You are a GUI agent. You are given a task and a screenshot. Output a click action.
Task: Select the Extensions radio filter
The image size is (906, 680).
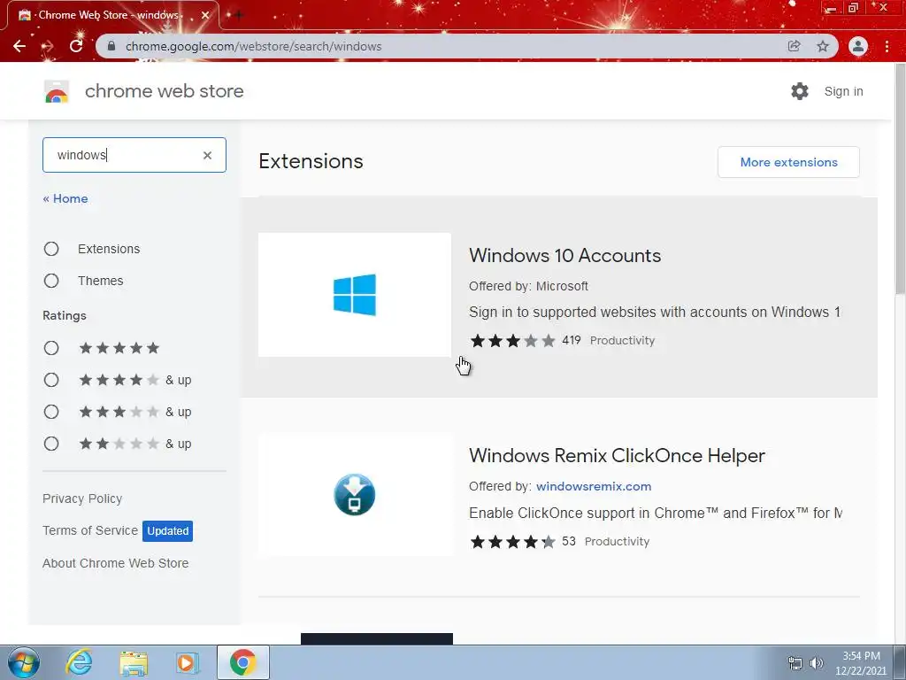click(51, 249)
